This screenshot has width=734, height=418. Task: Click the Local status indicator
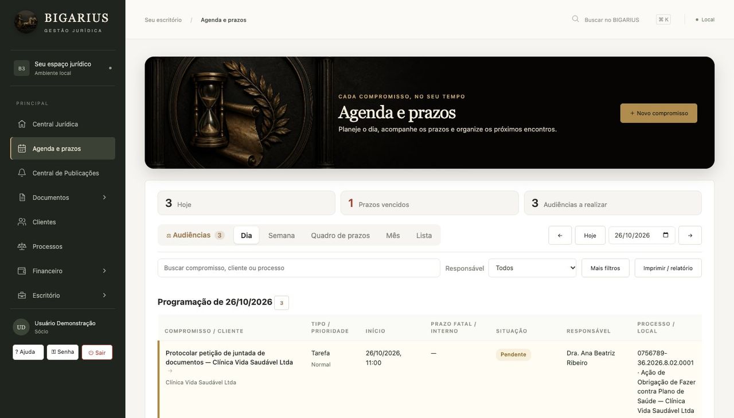pos(705,19)
